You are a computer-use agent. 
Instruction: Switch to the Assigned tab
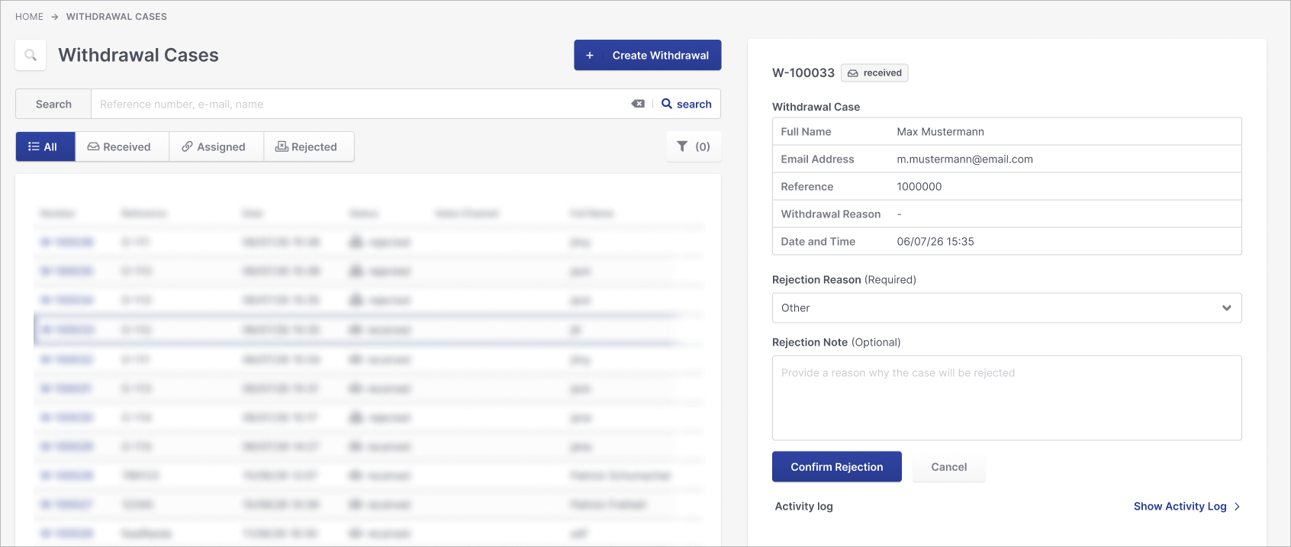pos(216,146)
